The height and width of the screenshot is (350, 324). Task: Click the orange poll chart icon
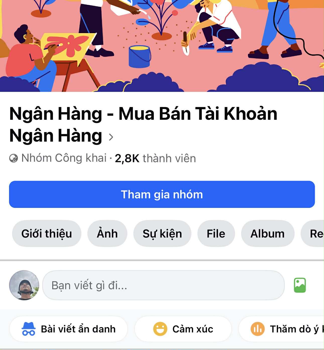click(x=258, y=329)
